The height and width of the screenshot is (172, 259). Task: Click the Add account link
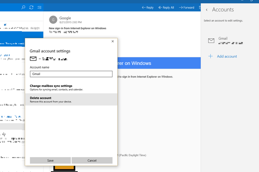(x=227, y=57)
